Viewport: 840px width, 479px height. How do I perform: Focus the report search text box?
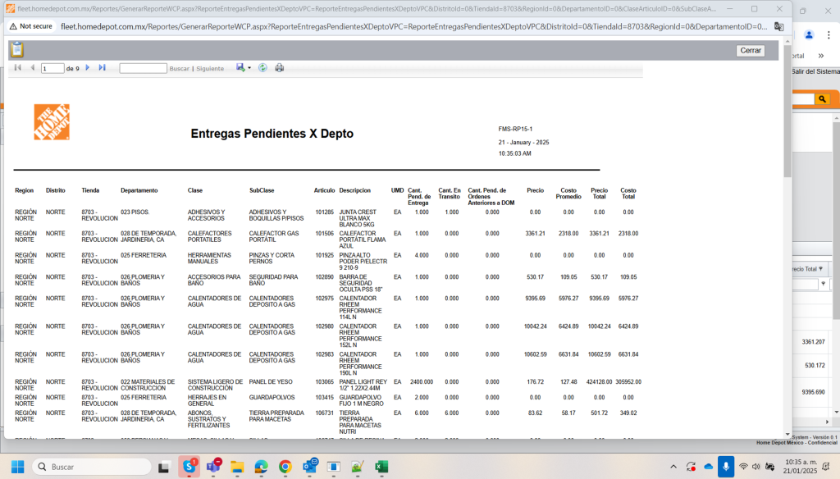[x=143, y=69]
